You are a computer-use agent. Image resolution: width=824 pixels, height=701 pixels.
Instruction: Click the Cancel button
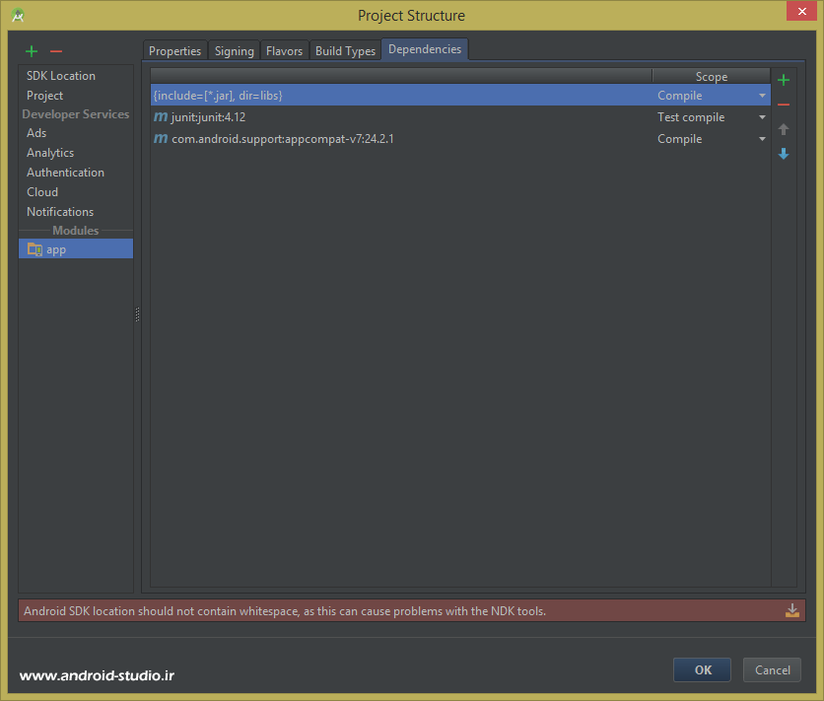(x=772, y=669)
